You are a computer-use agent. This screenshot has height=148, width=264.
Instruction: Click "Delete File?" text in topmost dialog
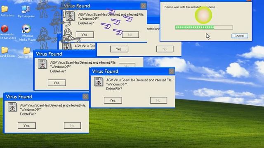(86, 23)
